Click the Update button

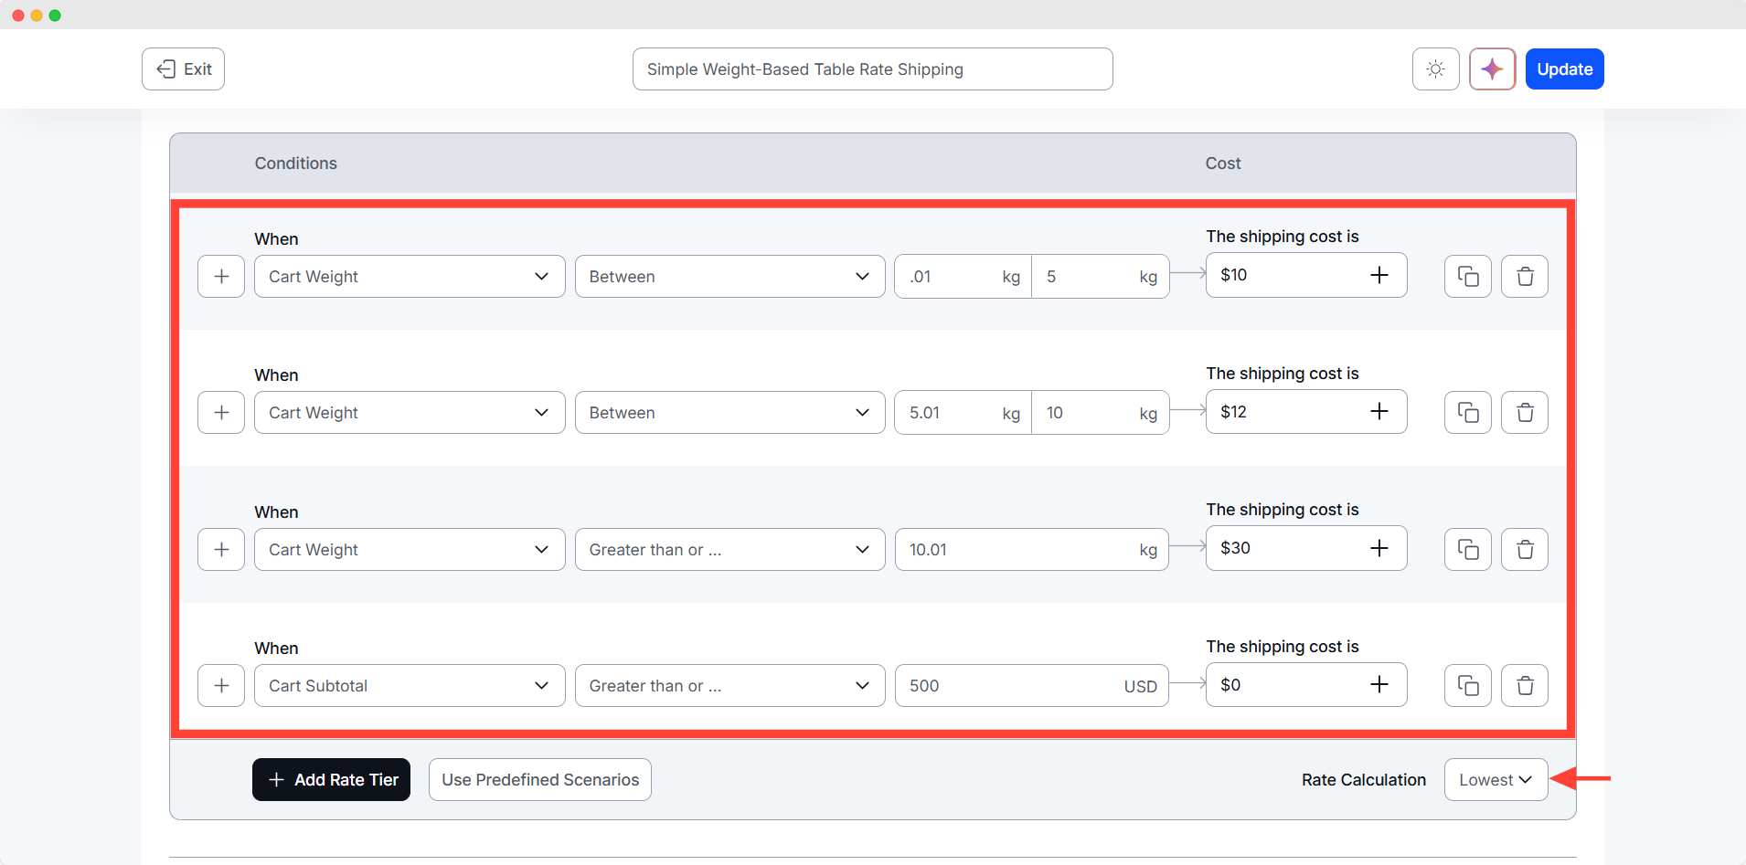click(x=1563, y=69)
